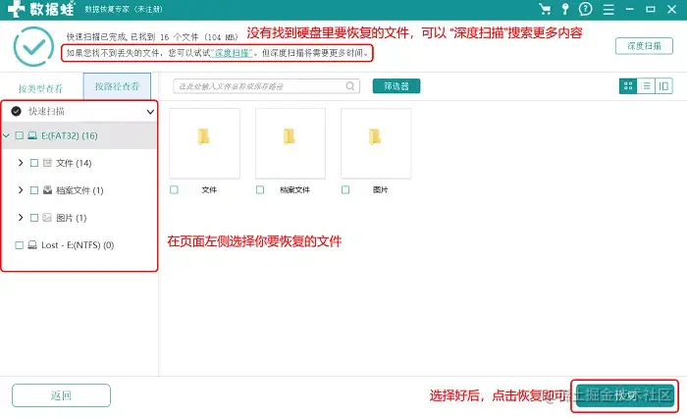Image resolution: width=687 pixels, height=418 pixels.
Task: Switch to list view
Action: coord(646,86)
